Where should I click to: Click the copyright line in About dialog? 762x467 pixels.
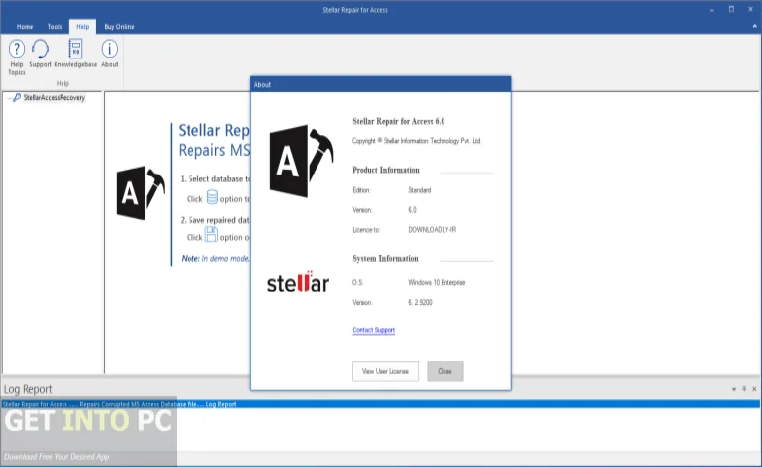tap(417, 141)
